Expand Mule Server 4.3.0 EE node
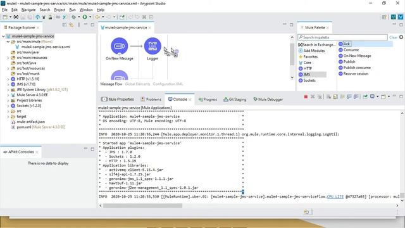Viewport: 405px width, 228px height. (8, 95)
